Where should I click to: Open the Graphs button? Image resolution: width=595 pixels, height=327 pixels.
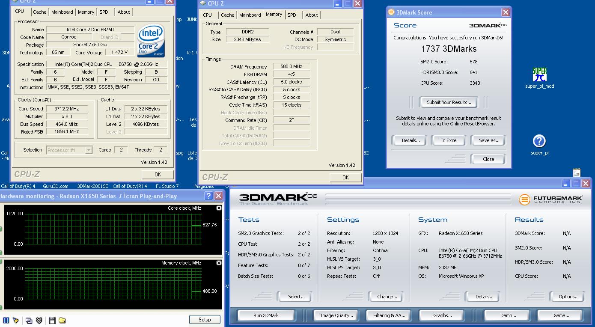click(442, 315)
